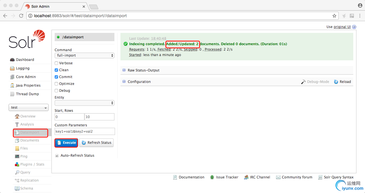Open the Schema book icon
Screen dimensions: 365x193
click(17, 188)
